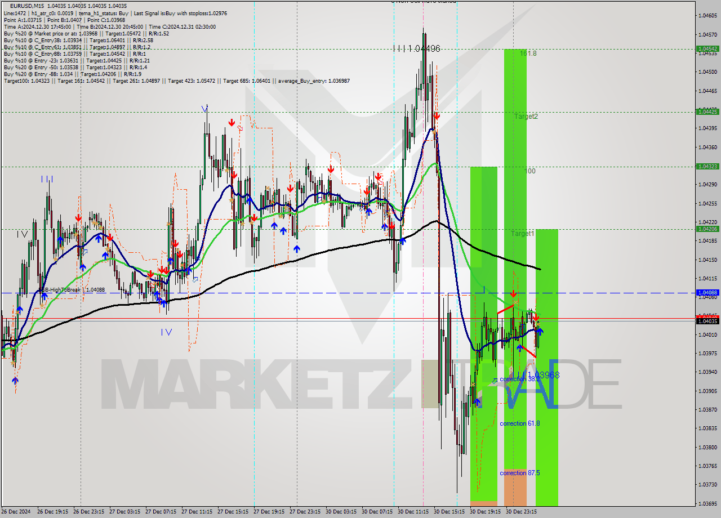This screenshot has width=721, height=518.
Task: Select the 27 Dec 11:15 time label
Action: point(197,512)
